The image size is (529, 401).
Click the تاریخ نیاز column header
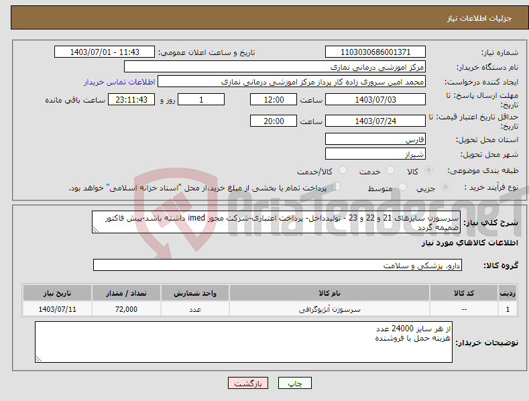pyautogui.click(x=57, y=293)
